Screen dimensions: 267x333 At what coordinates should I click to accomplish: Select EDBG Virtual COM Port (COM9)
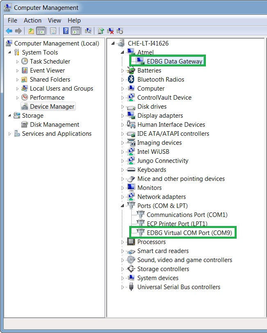click(189, 233)
